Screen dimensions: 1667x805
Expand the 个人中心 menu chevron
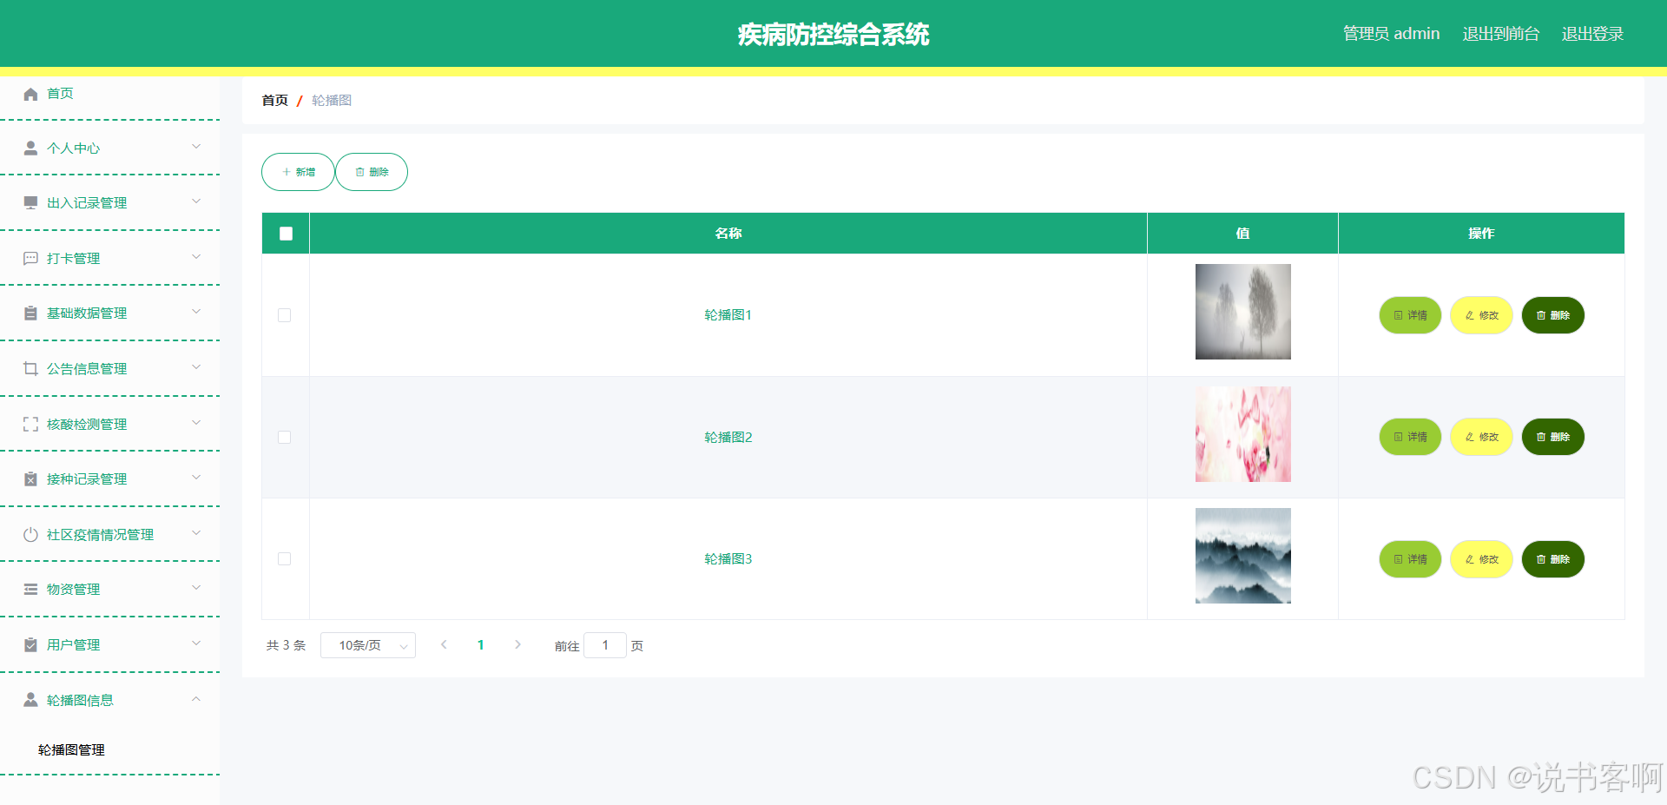pos(196,147)
